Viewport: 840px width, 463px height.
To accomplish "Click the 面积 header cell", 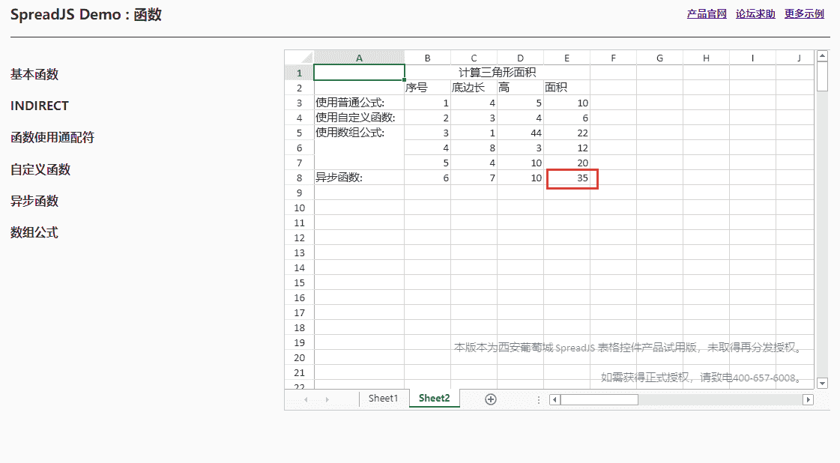I will [x=566, y=88].
